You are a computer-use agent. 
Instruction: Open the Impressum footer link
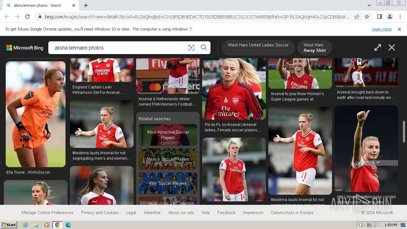(253, 212)
